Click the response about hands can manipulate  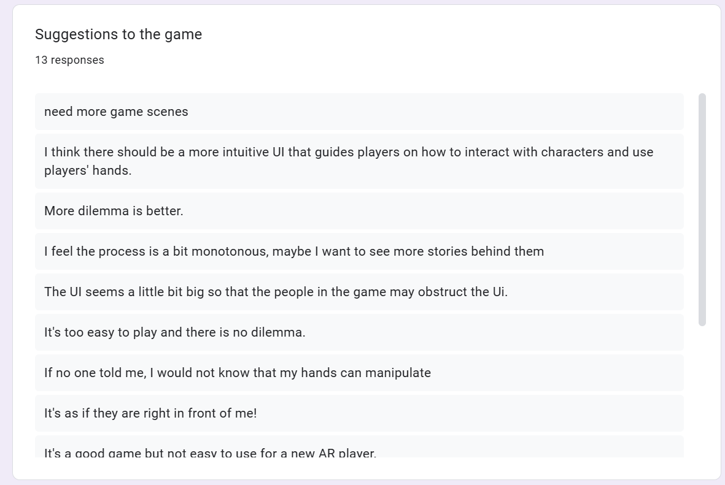359,373
